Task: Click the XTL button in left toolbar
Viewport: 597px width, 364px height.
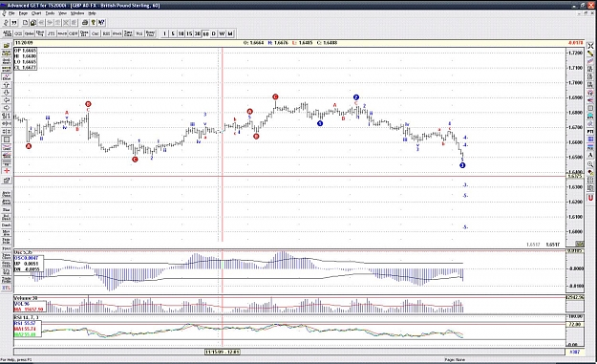Action: 7,288
